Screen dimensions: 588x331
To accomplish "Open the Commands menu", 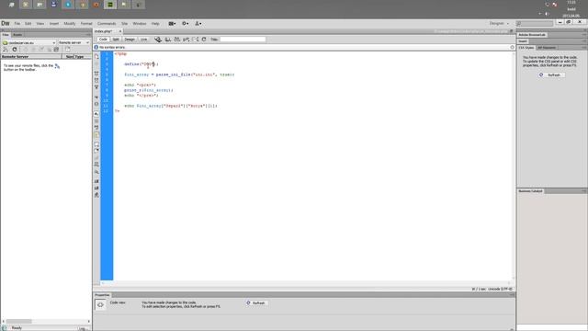I will (x=107, y=24).
